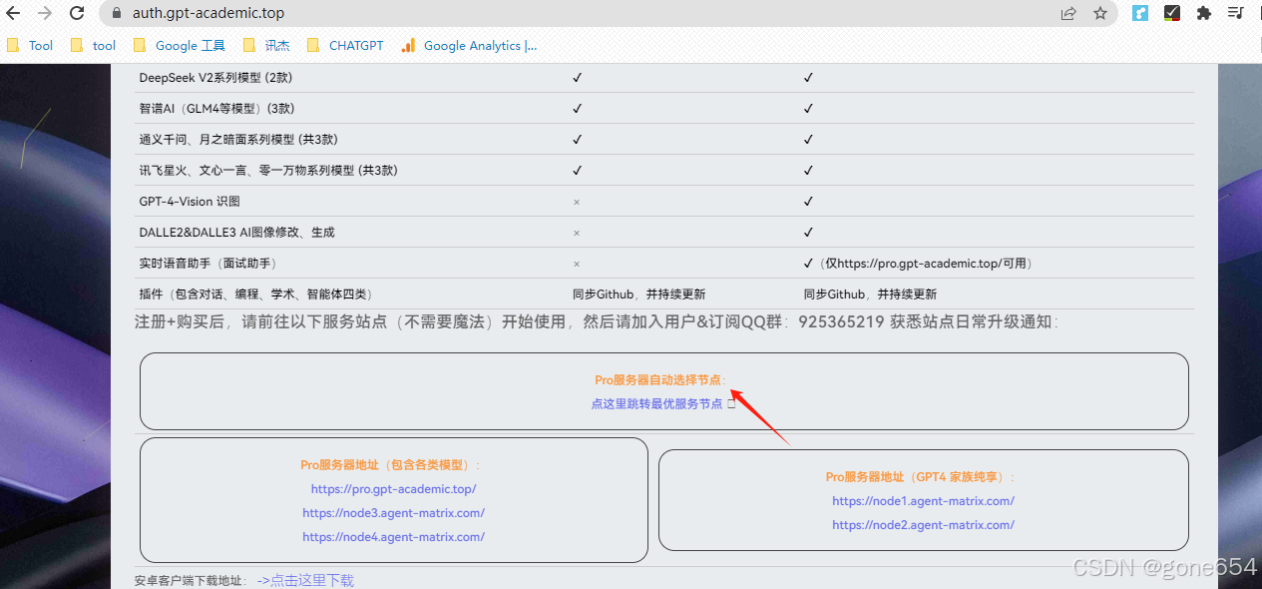Open the node2.agent-matrix.com link

click(x=923, y=525)
